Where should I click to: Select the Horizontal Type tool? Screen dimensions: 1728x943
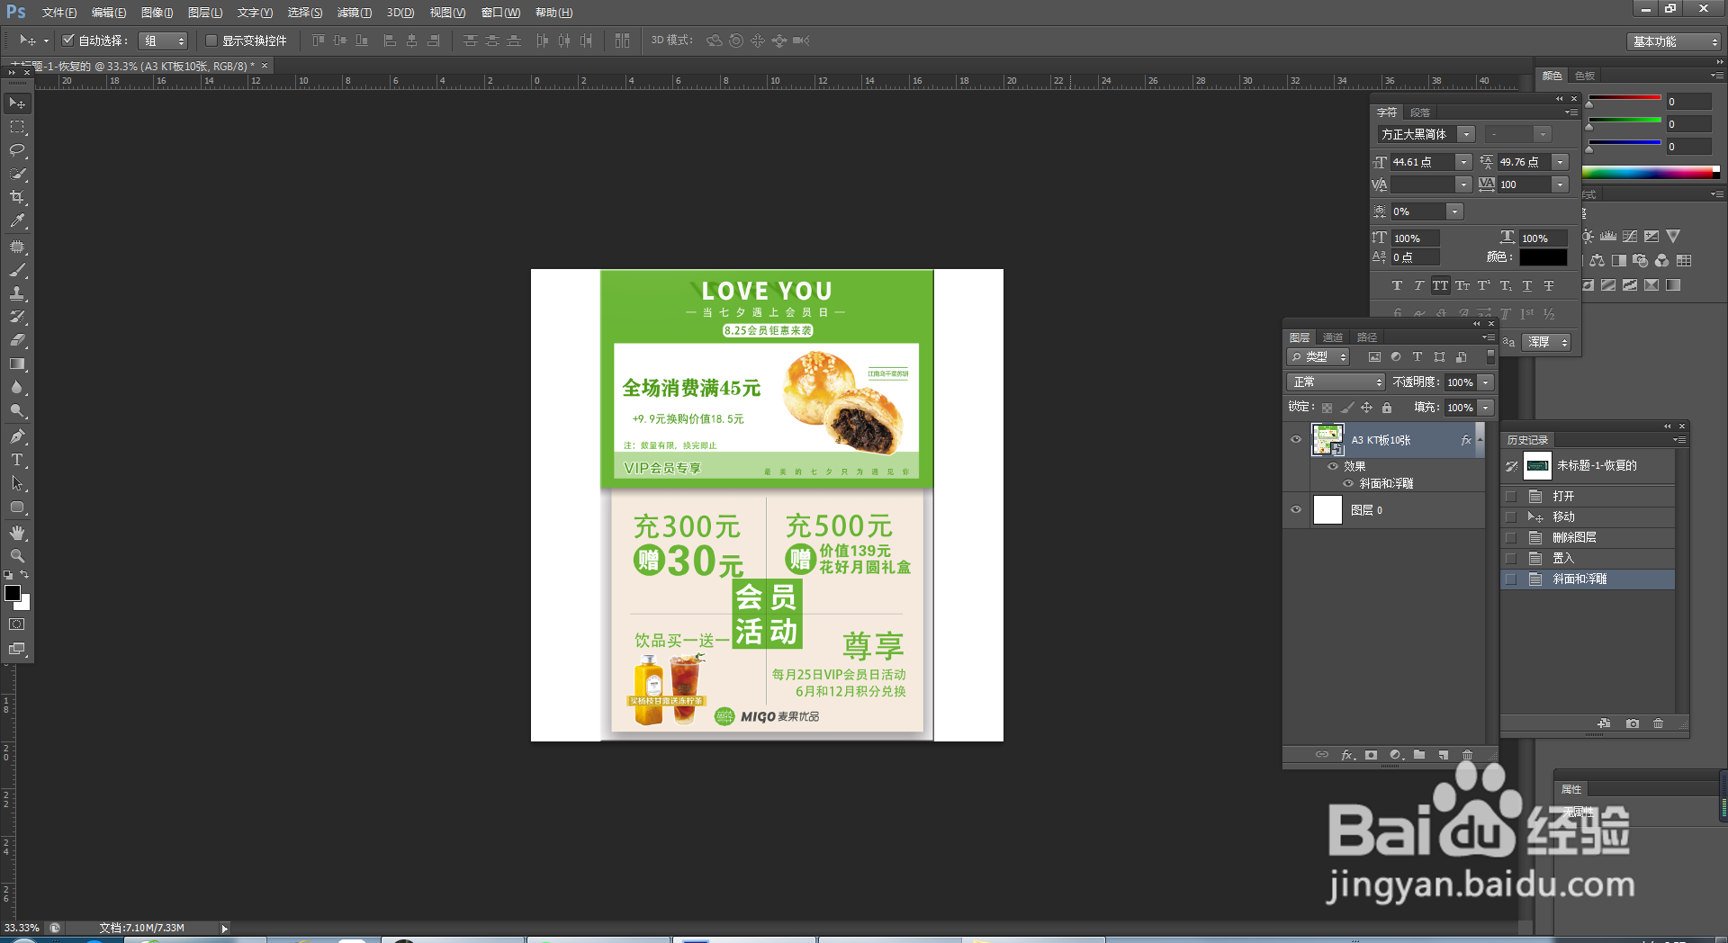[x=17, y=460]
